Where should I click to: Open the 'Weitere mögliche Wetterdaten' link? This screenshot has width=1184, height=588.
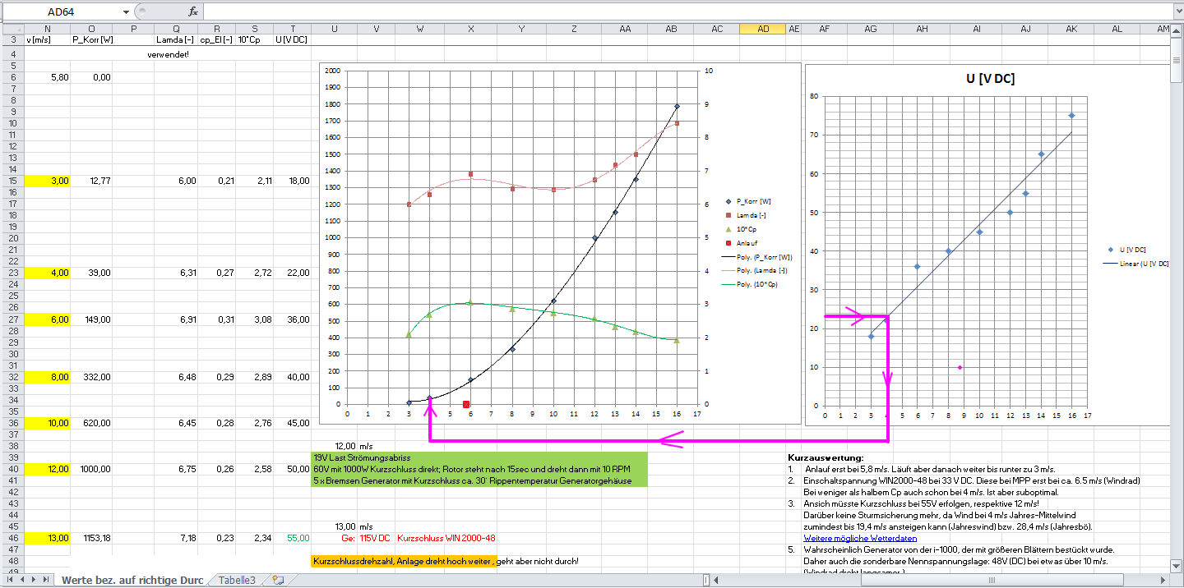click(x=848, y=538)
